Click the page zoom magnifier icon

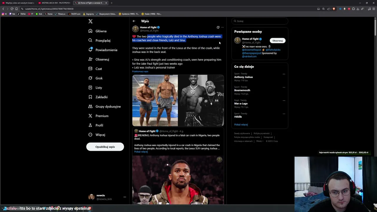point(323,9)
